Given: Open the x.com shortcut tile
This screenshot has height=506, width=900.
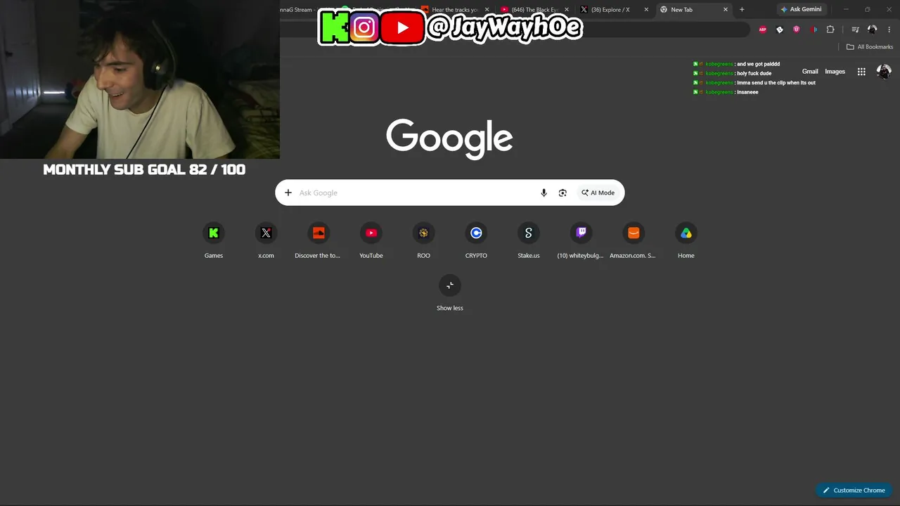Looking at the screenshot, I should [x=266, y=241].
